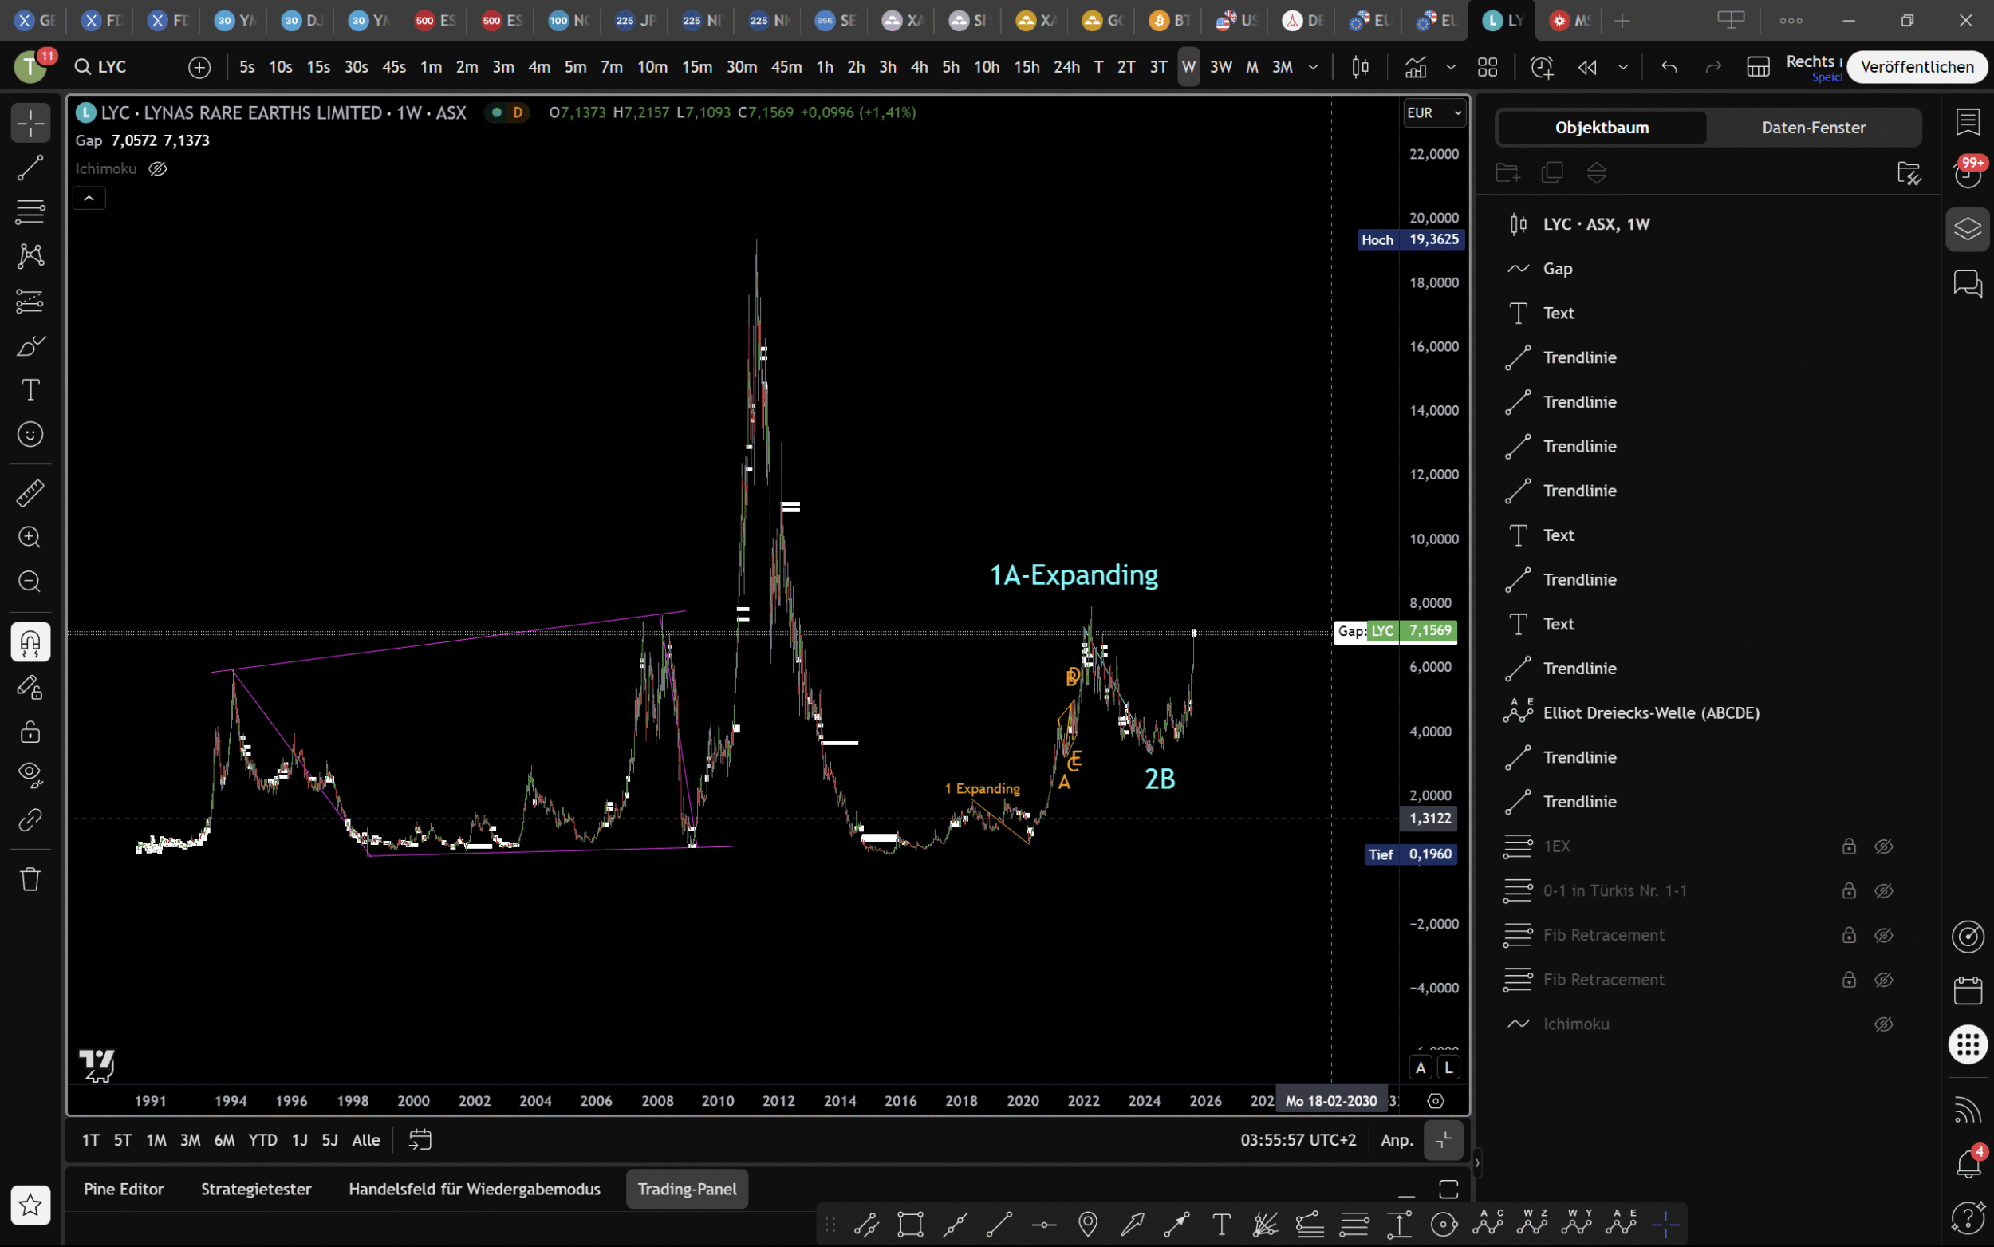This screenshot has height=1247, width=1994.
Task: Toggle logarithmic scale L button
Action: click(1448, 1067)
